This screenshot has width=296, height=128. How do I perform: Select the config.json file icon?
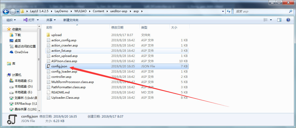pos(48,66)
